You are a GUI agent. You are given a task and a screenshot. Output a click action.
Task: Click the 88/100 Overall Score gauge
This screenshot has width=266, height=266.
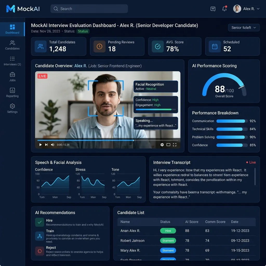(224, 86)
